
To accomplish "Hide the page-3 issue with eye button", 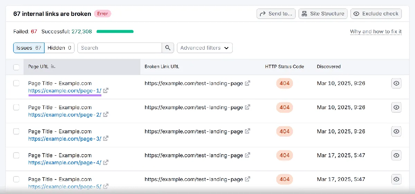I will (396, 131).
